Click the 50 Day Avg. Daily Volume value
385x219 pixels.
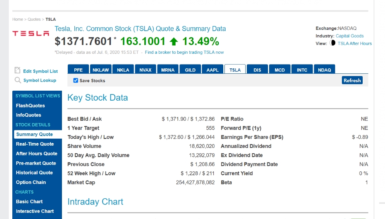(x=202, y=155)
